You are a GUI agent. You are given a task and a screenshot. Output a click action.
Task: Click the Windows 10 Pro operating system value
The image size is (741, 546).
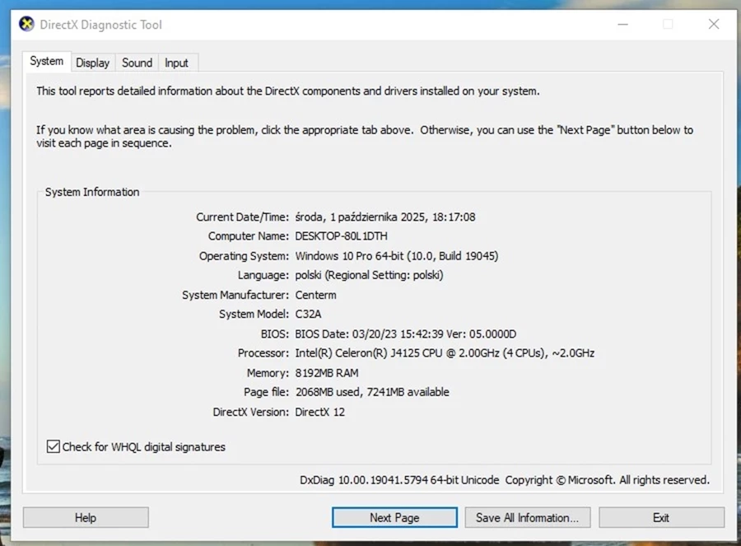tap(396, 256)
